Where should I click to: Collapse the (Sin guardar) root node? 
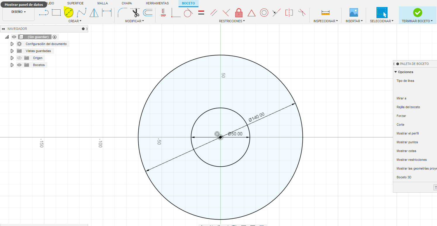click(x=7, y=37)
